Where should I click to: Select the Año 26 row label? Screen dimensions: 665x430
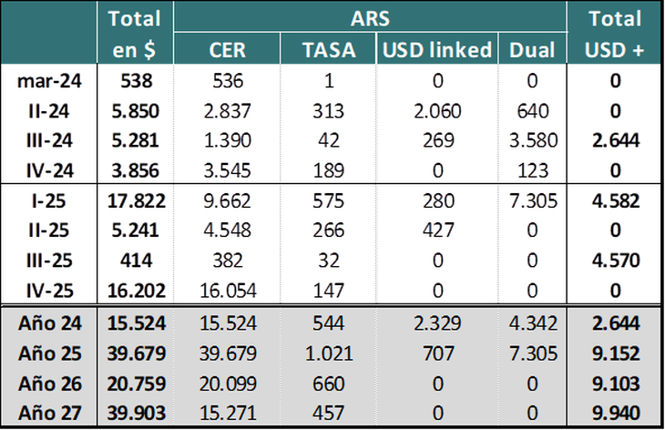pos(50,384)
